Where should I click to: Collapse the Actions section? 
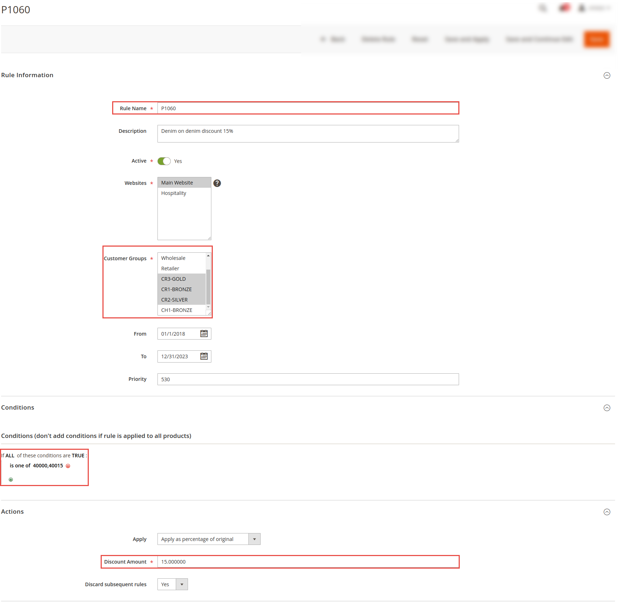click(607, 512)
